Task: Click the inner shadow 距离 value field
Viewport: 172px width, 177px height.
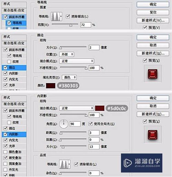Action: pyautogui.click(x=94, y=133)
